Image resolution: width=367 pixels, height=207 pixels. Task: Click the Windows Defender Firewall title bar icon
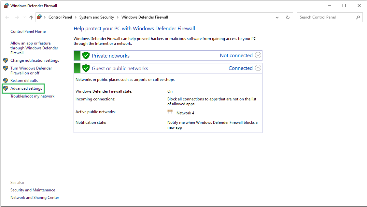pyautogui.click(x=6, y=6)
